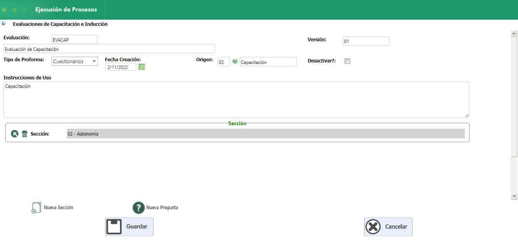
Task: Click the Evaluación code field EVACAP
Action: [x=75, y=39]
